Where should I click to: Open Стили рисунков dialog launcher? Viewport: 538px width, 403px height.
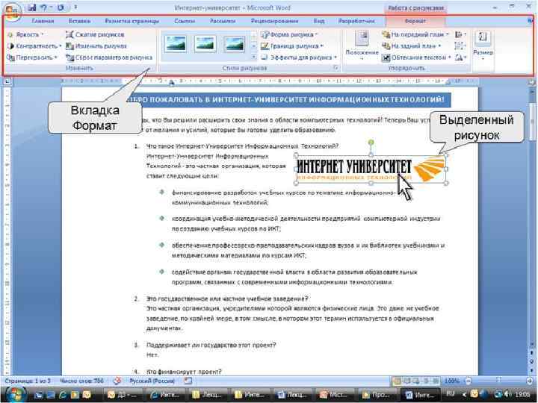pyautogui.click(x=336, y=68)
